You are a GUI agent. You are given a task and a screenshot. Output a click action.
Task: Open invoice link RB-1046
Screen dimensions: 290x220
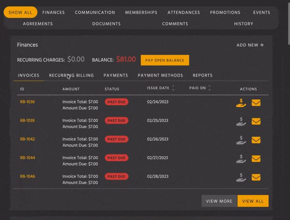[28, 177]
